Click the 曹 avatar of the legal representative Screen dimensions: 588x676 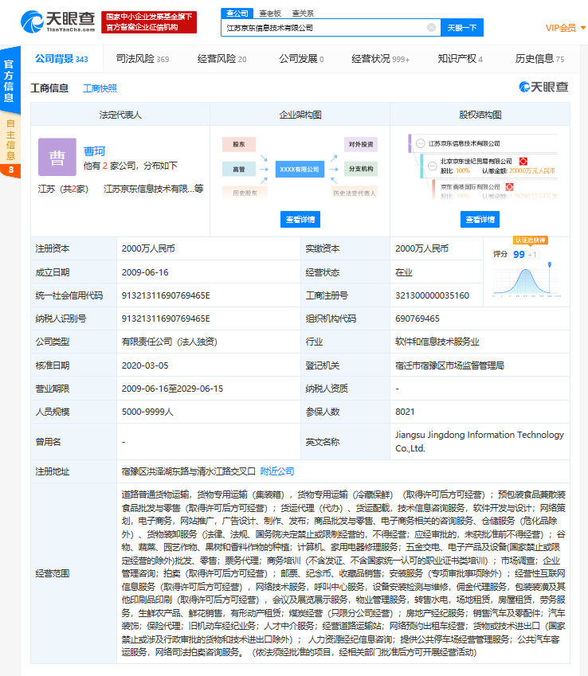57,157
